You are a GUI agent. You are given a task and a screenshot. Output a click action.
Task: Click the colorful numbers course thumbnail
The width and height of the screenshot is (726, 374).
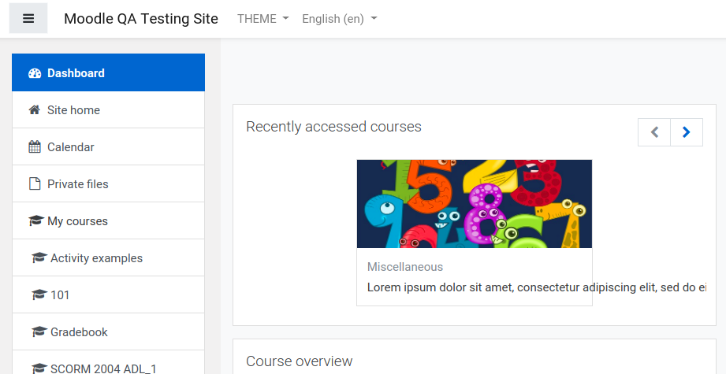coord(474,204)
